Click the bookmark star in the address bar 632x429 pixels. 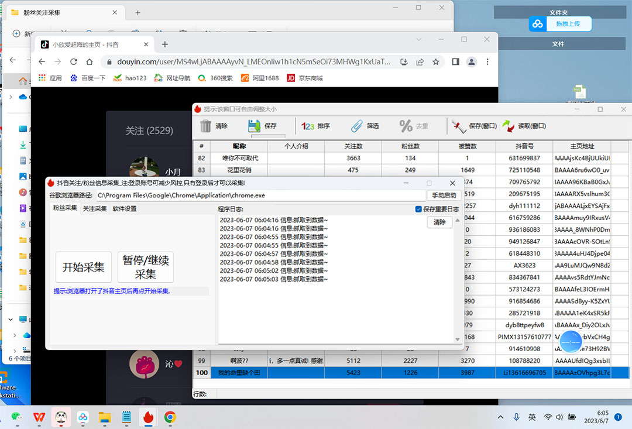click(x=436, y=61)
